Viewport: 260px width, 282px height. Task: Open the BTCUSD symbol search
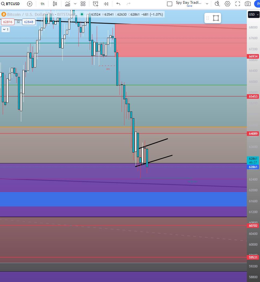point(10,4)
